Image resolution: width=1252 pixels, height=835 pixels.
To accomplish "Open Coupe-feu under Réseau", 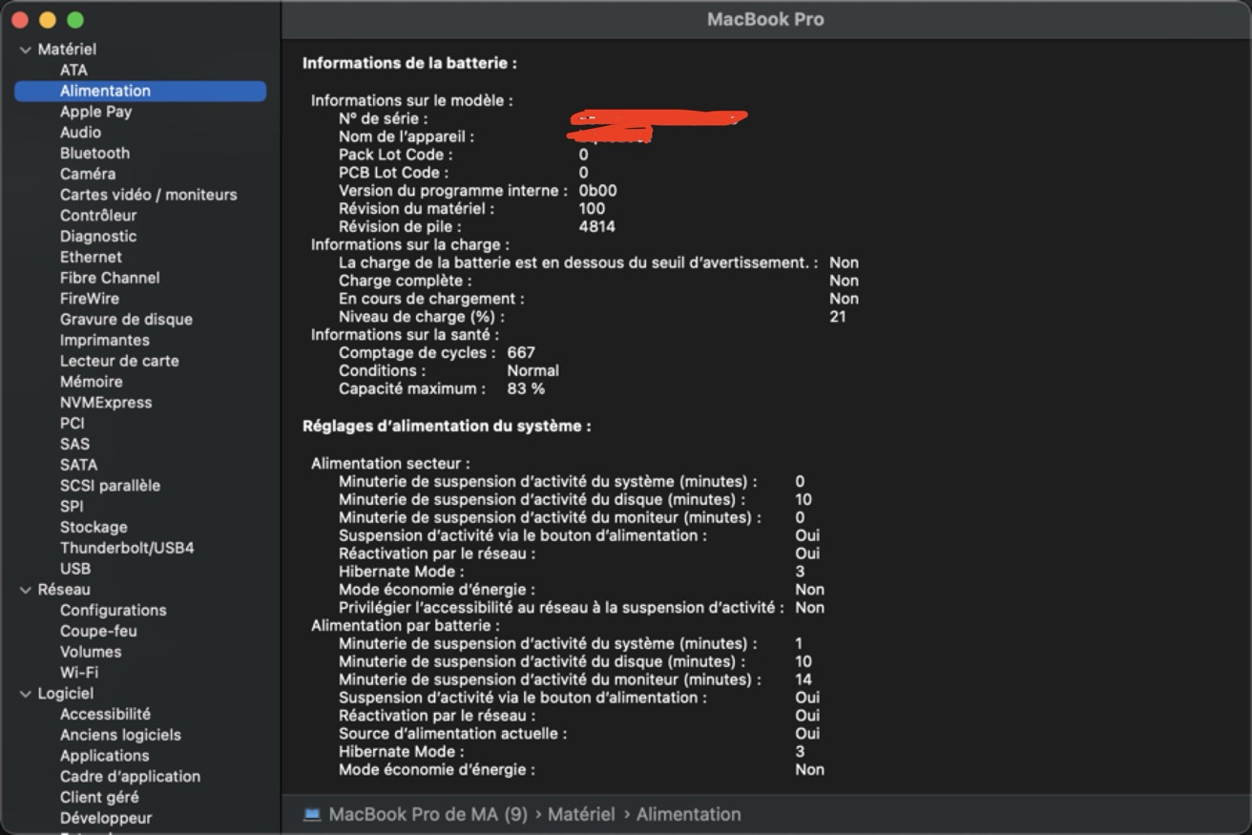I will (98, 631).
